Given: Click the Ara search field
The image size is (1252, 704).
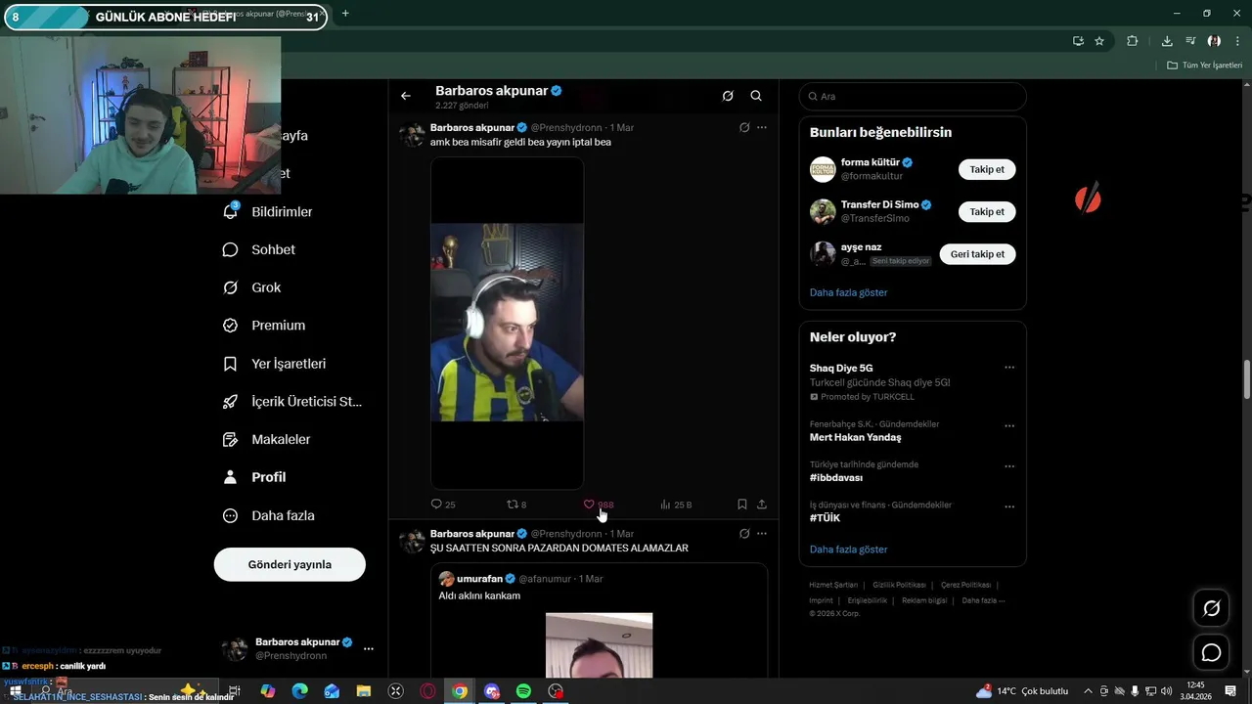Looking at the screenshot, I should [913, 96].
